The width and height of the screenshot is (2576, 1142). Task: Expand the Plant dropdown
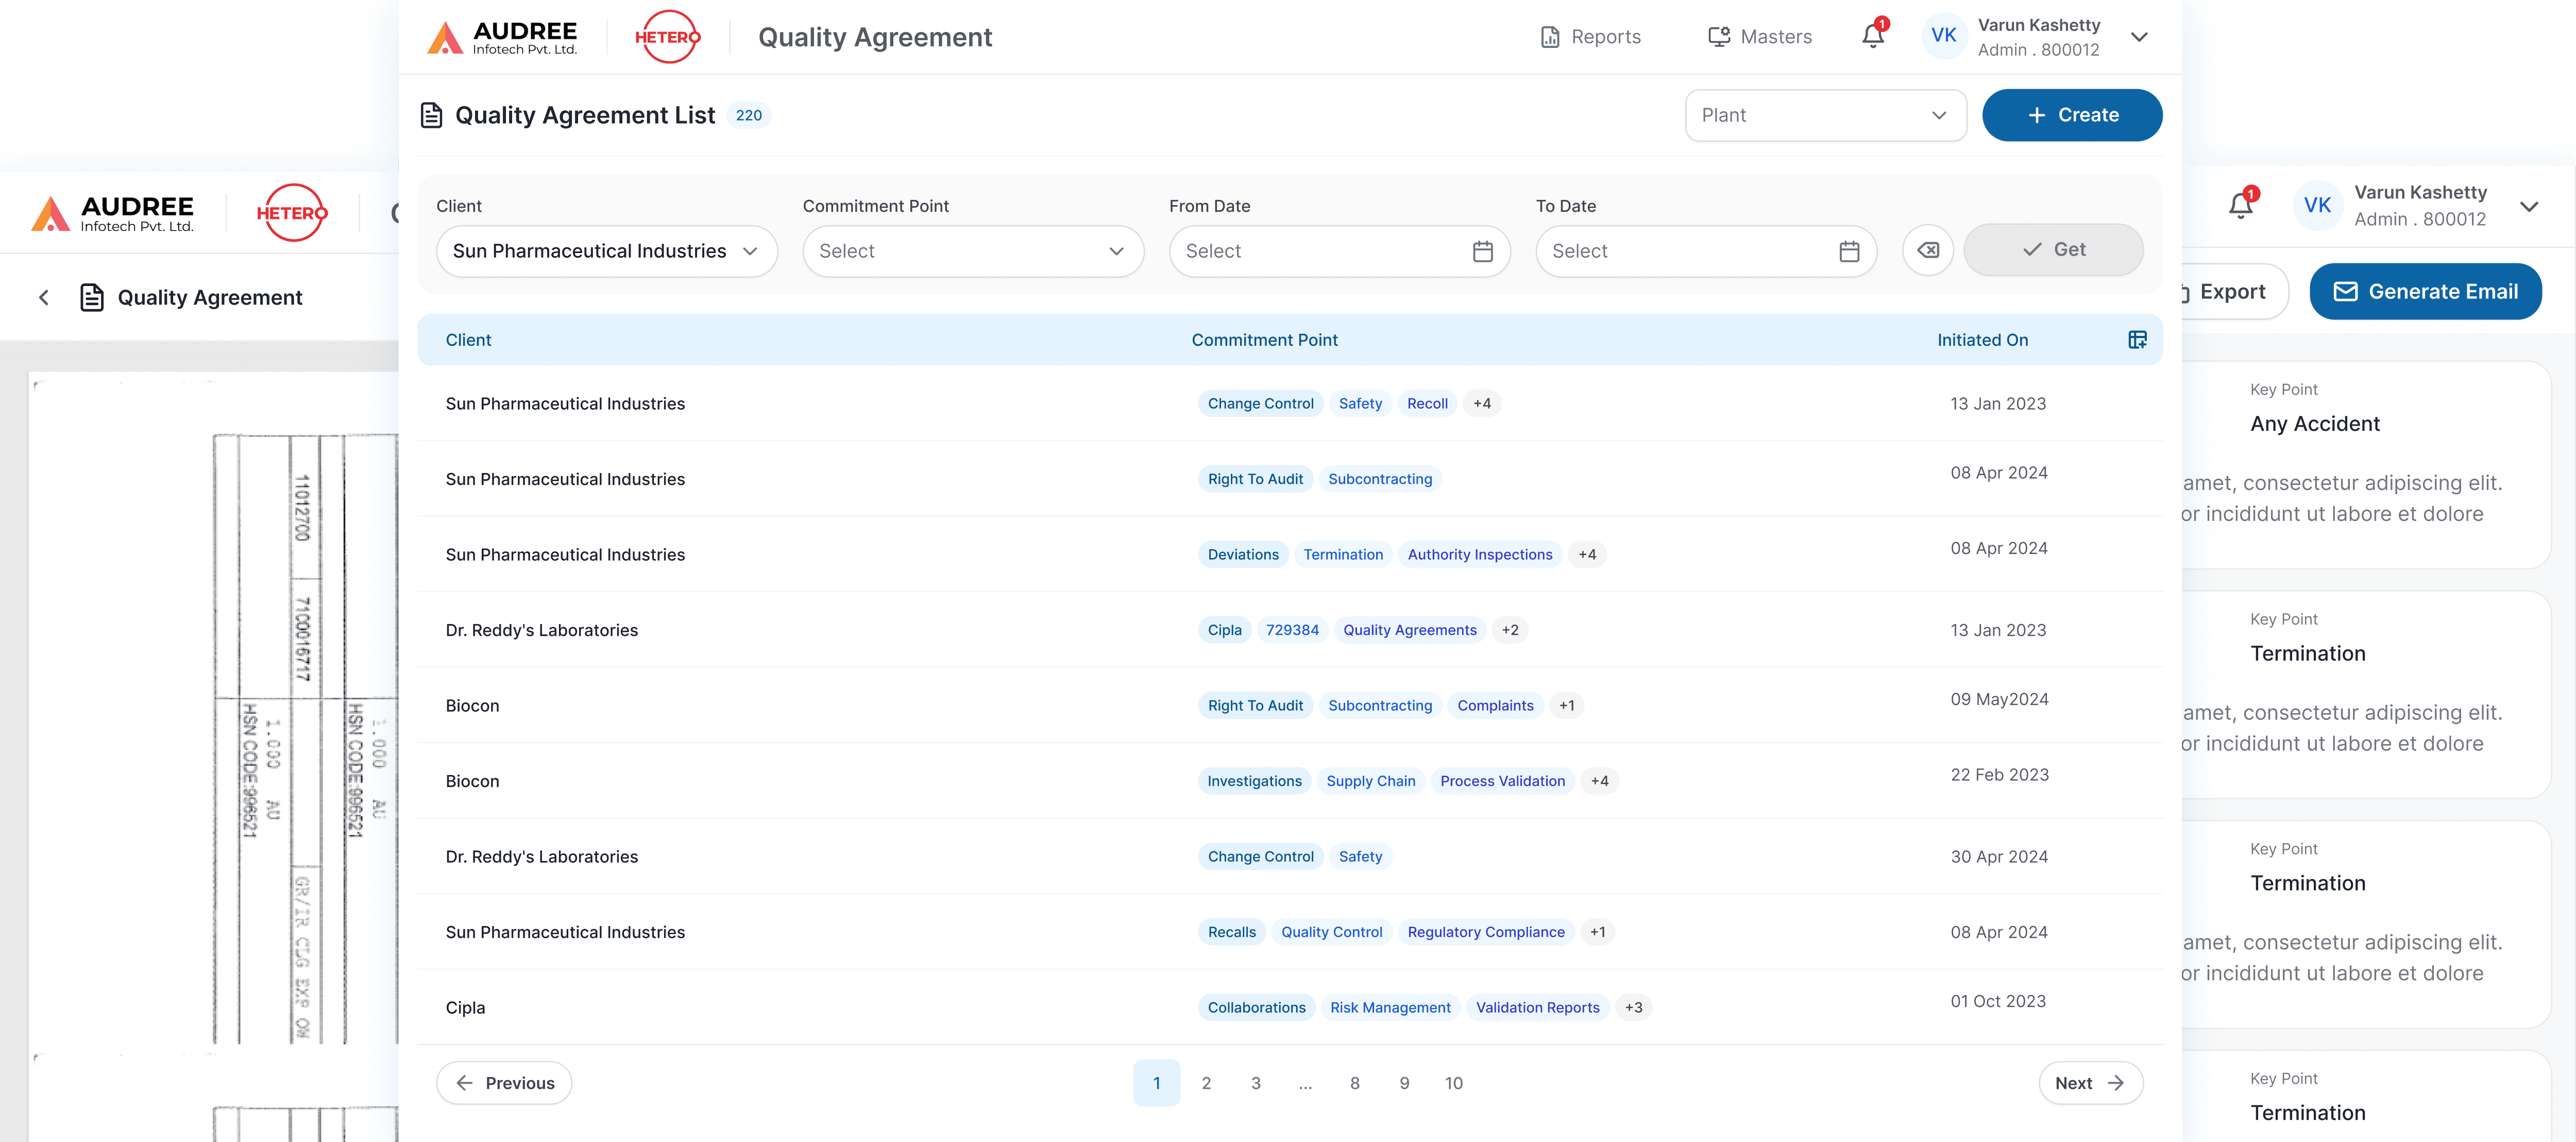pyautogui.click(x=1825, y=115)
